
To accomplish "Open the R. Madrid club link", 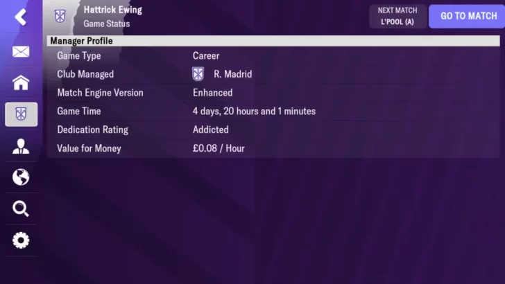I will (232, 74).
